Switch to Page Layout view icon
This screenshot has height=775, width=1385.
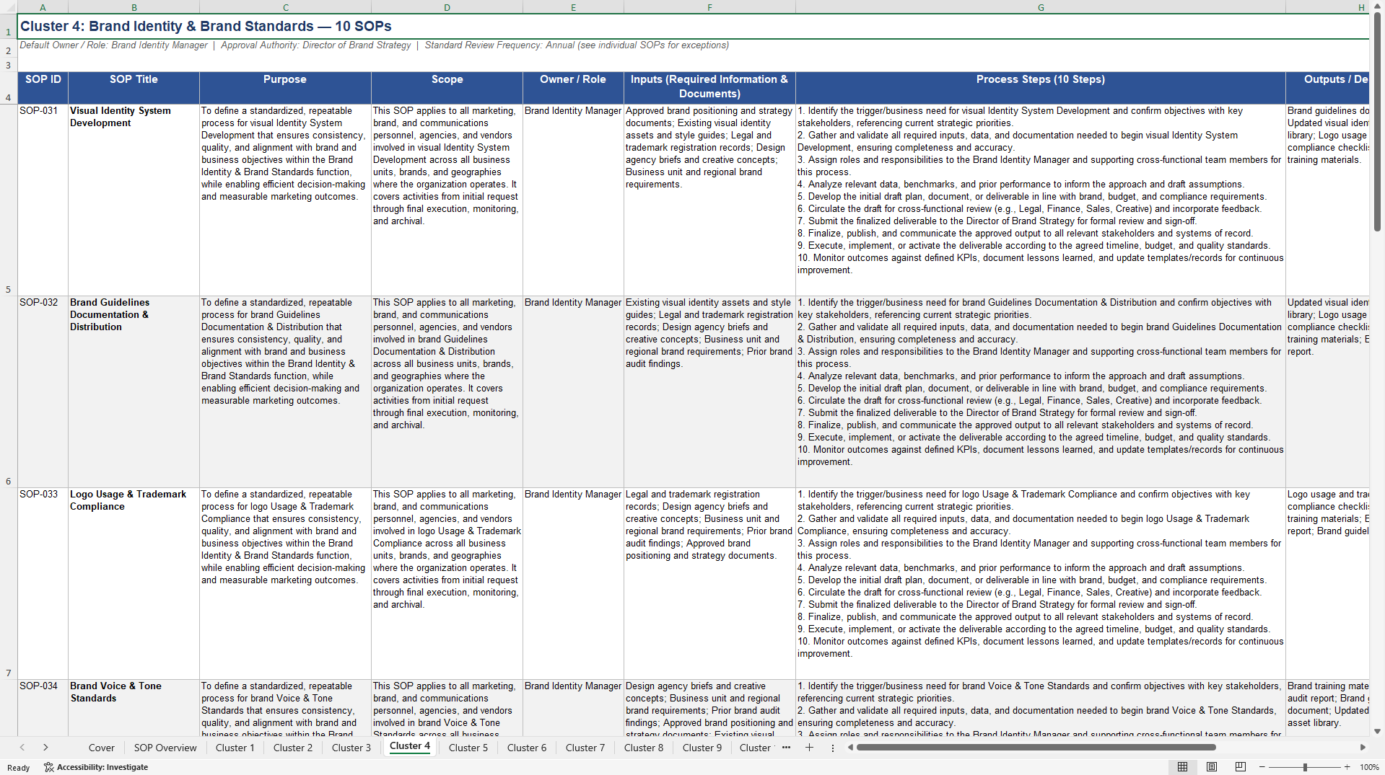pyautogui.click(x=1212, y=767)
